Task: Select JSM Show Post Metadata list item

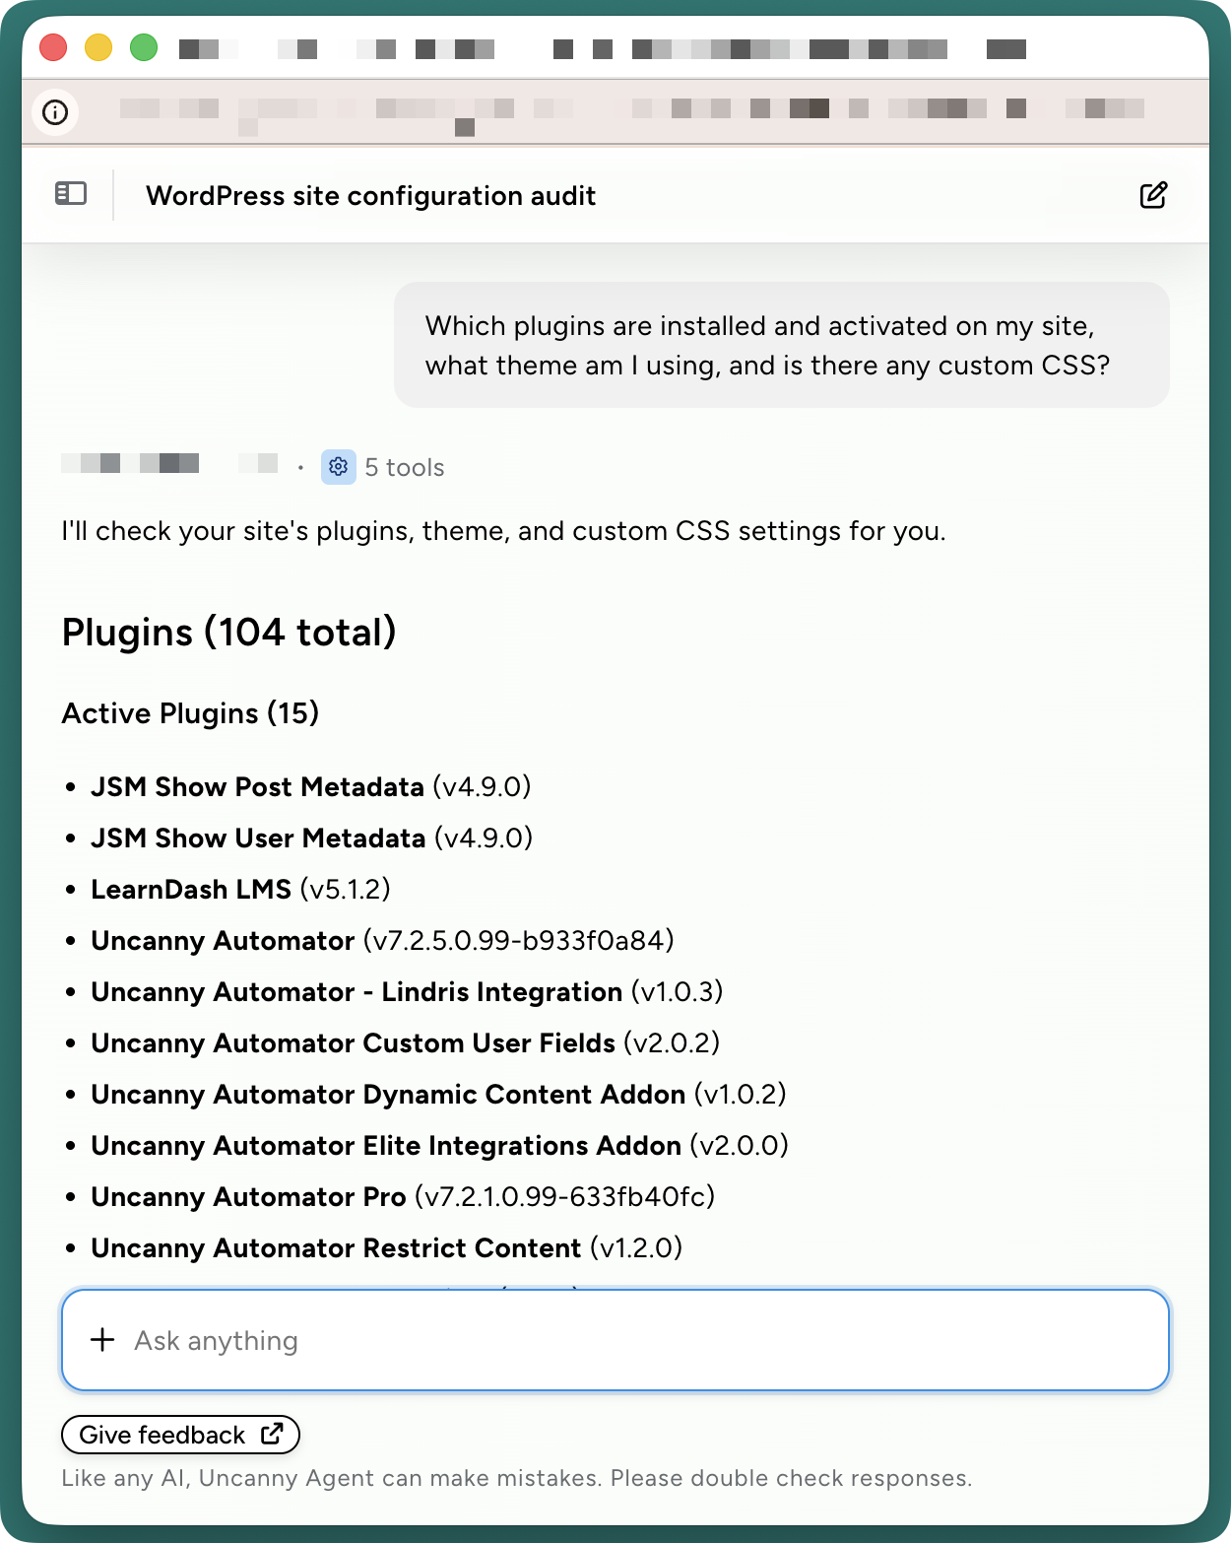Action: pyautogui.click(x=311, y=787)
